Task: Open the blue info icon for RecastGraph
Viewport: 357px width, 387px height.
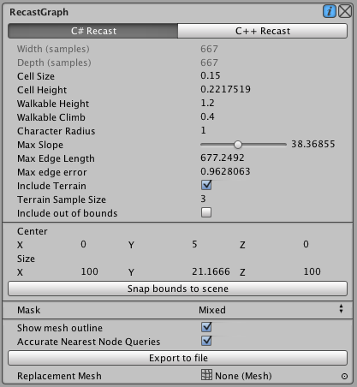Action: (x=330, y=12)
